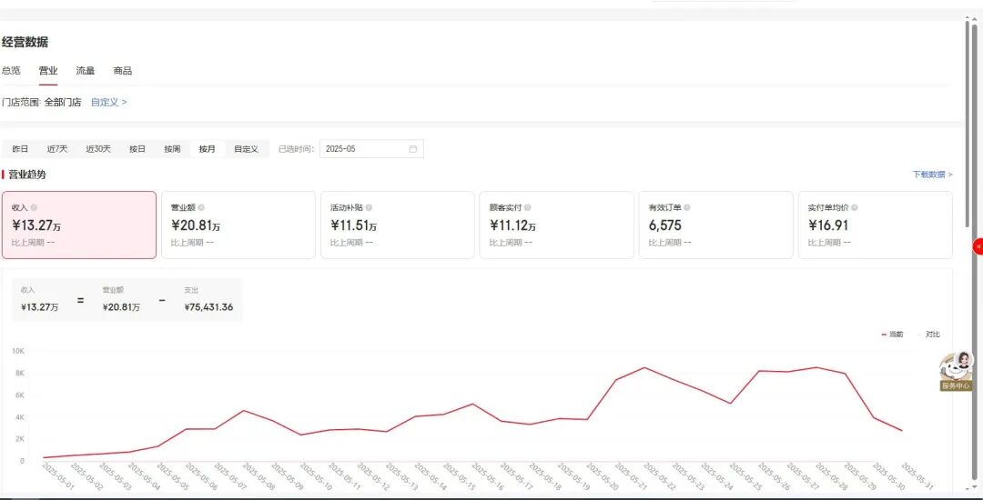The width and height of the screenshot is (983, 500).
Task: Select the 活动补贴 metric card
Action: (398, 225)
